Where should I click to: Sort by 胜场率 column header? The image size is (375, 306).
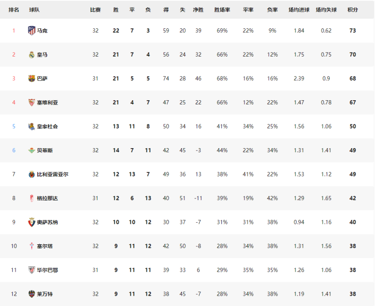point(222,10)
